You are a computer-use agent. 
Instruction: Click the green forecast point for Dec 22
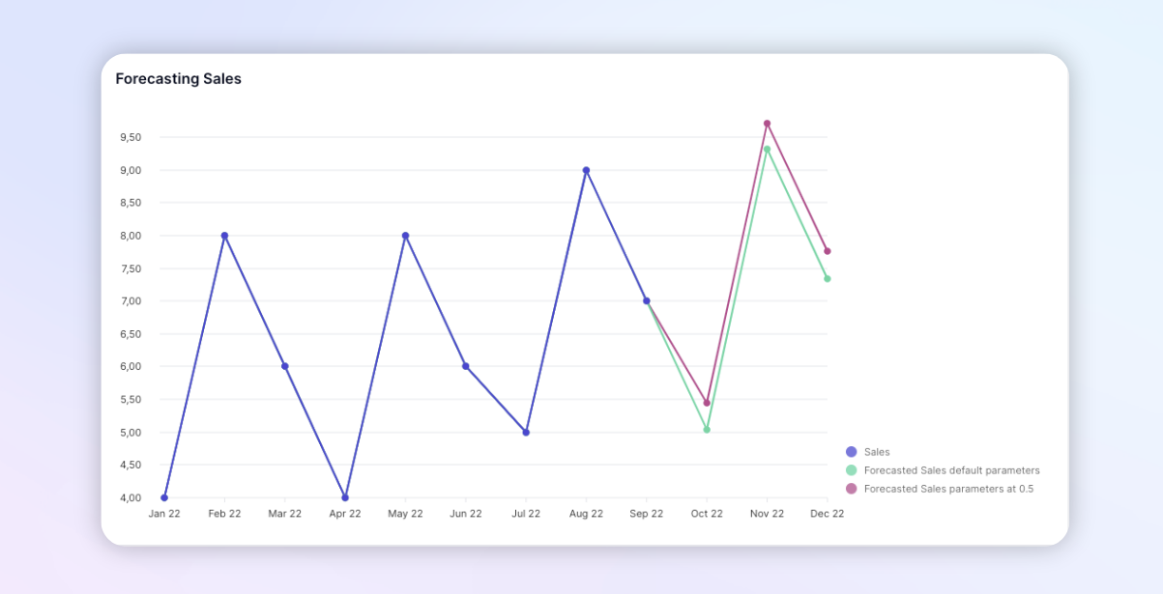[x=828, y=278]
